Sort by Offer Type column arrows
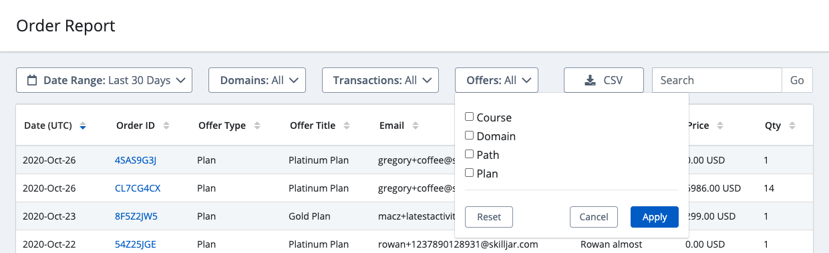Viewport: 829px width, 253px height. (x=257, y=125)
